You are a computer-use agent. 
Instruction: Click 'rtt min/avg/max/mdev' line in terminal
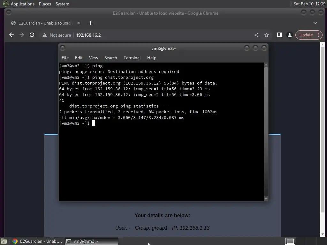pyautogui.click(x=122, y=117)
